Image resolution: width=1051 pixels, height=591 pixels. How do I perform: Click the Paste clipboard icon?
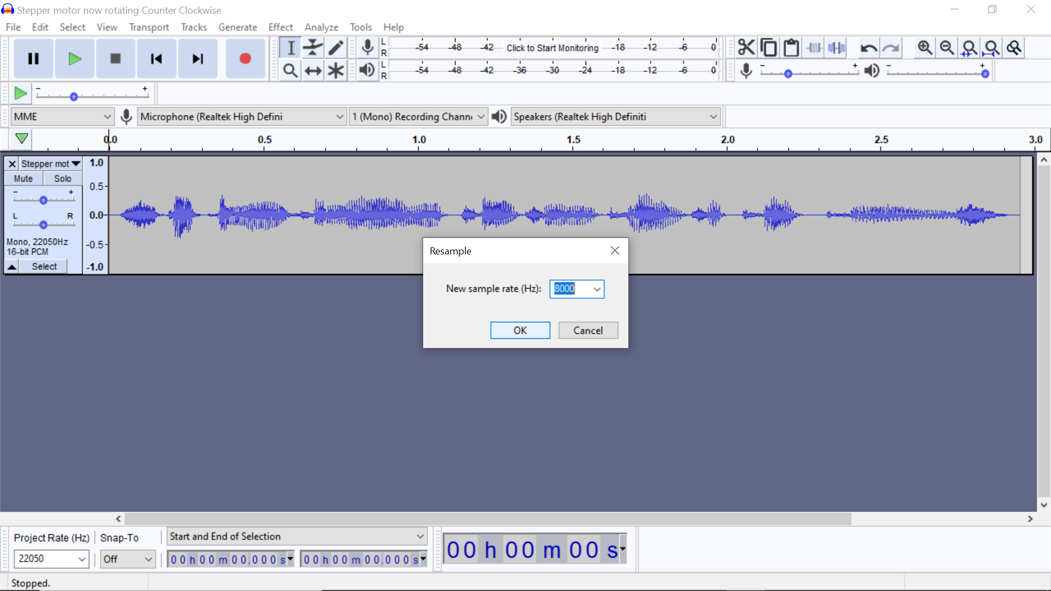point(791,48)
